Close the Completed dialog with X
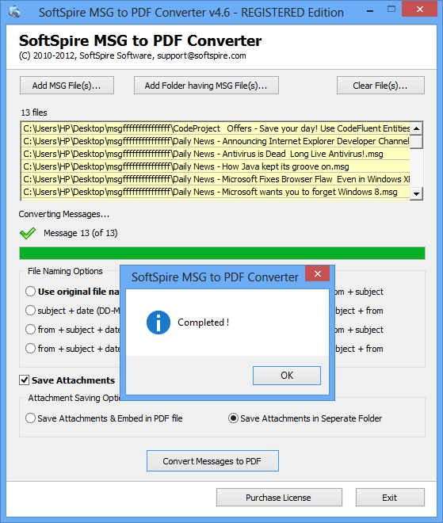This screenshot has width=443, height=523. click(318, 274)
